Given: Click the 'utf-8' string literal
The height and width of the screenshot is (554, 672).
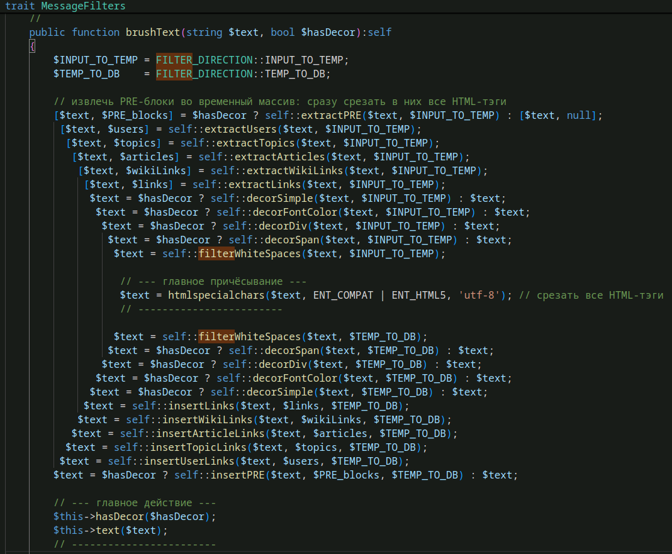Looking at the screenshot, I should tap(478, 295).
